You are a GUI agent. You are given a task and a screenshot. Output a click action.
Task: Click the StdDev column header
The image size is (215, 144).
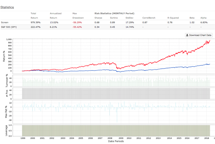pos(129,18)
